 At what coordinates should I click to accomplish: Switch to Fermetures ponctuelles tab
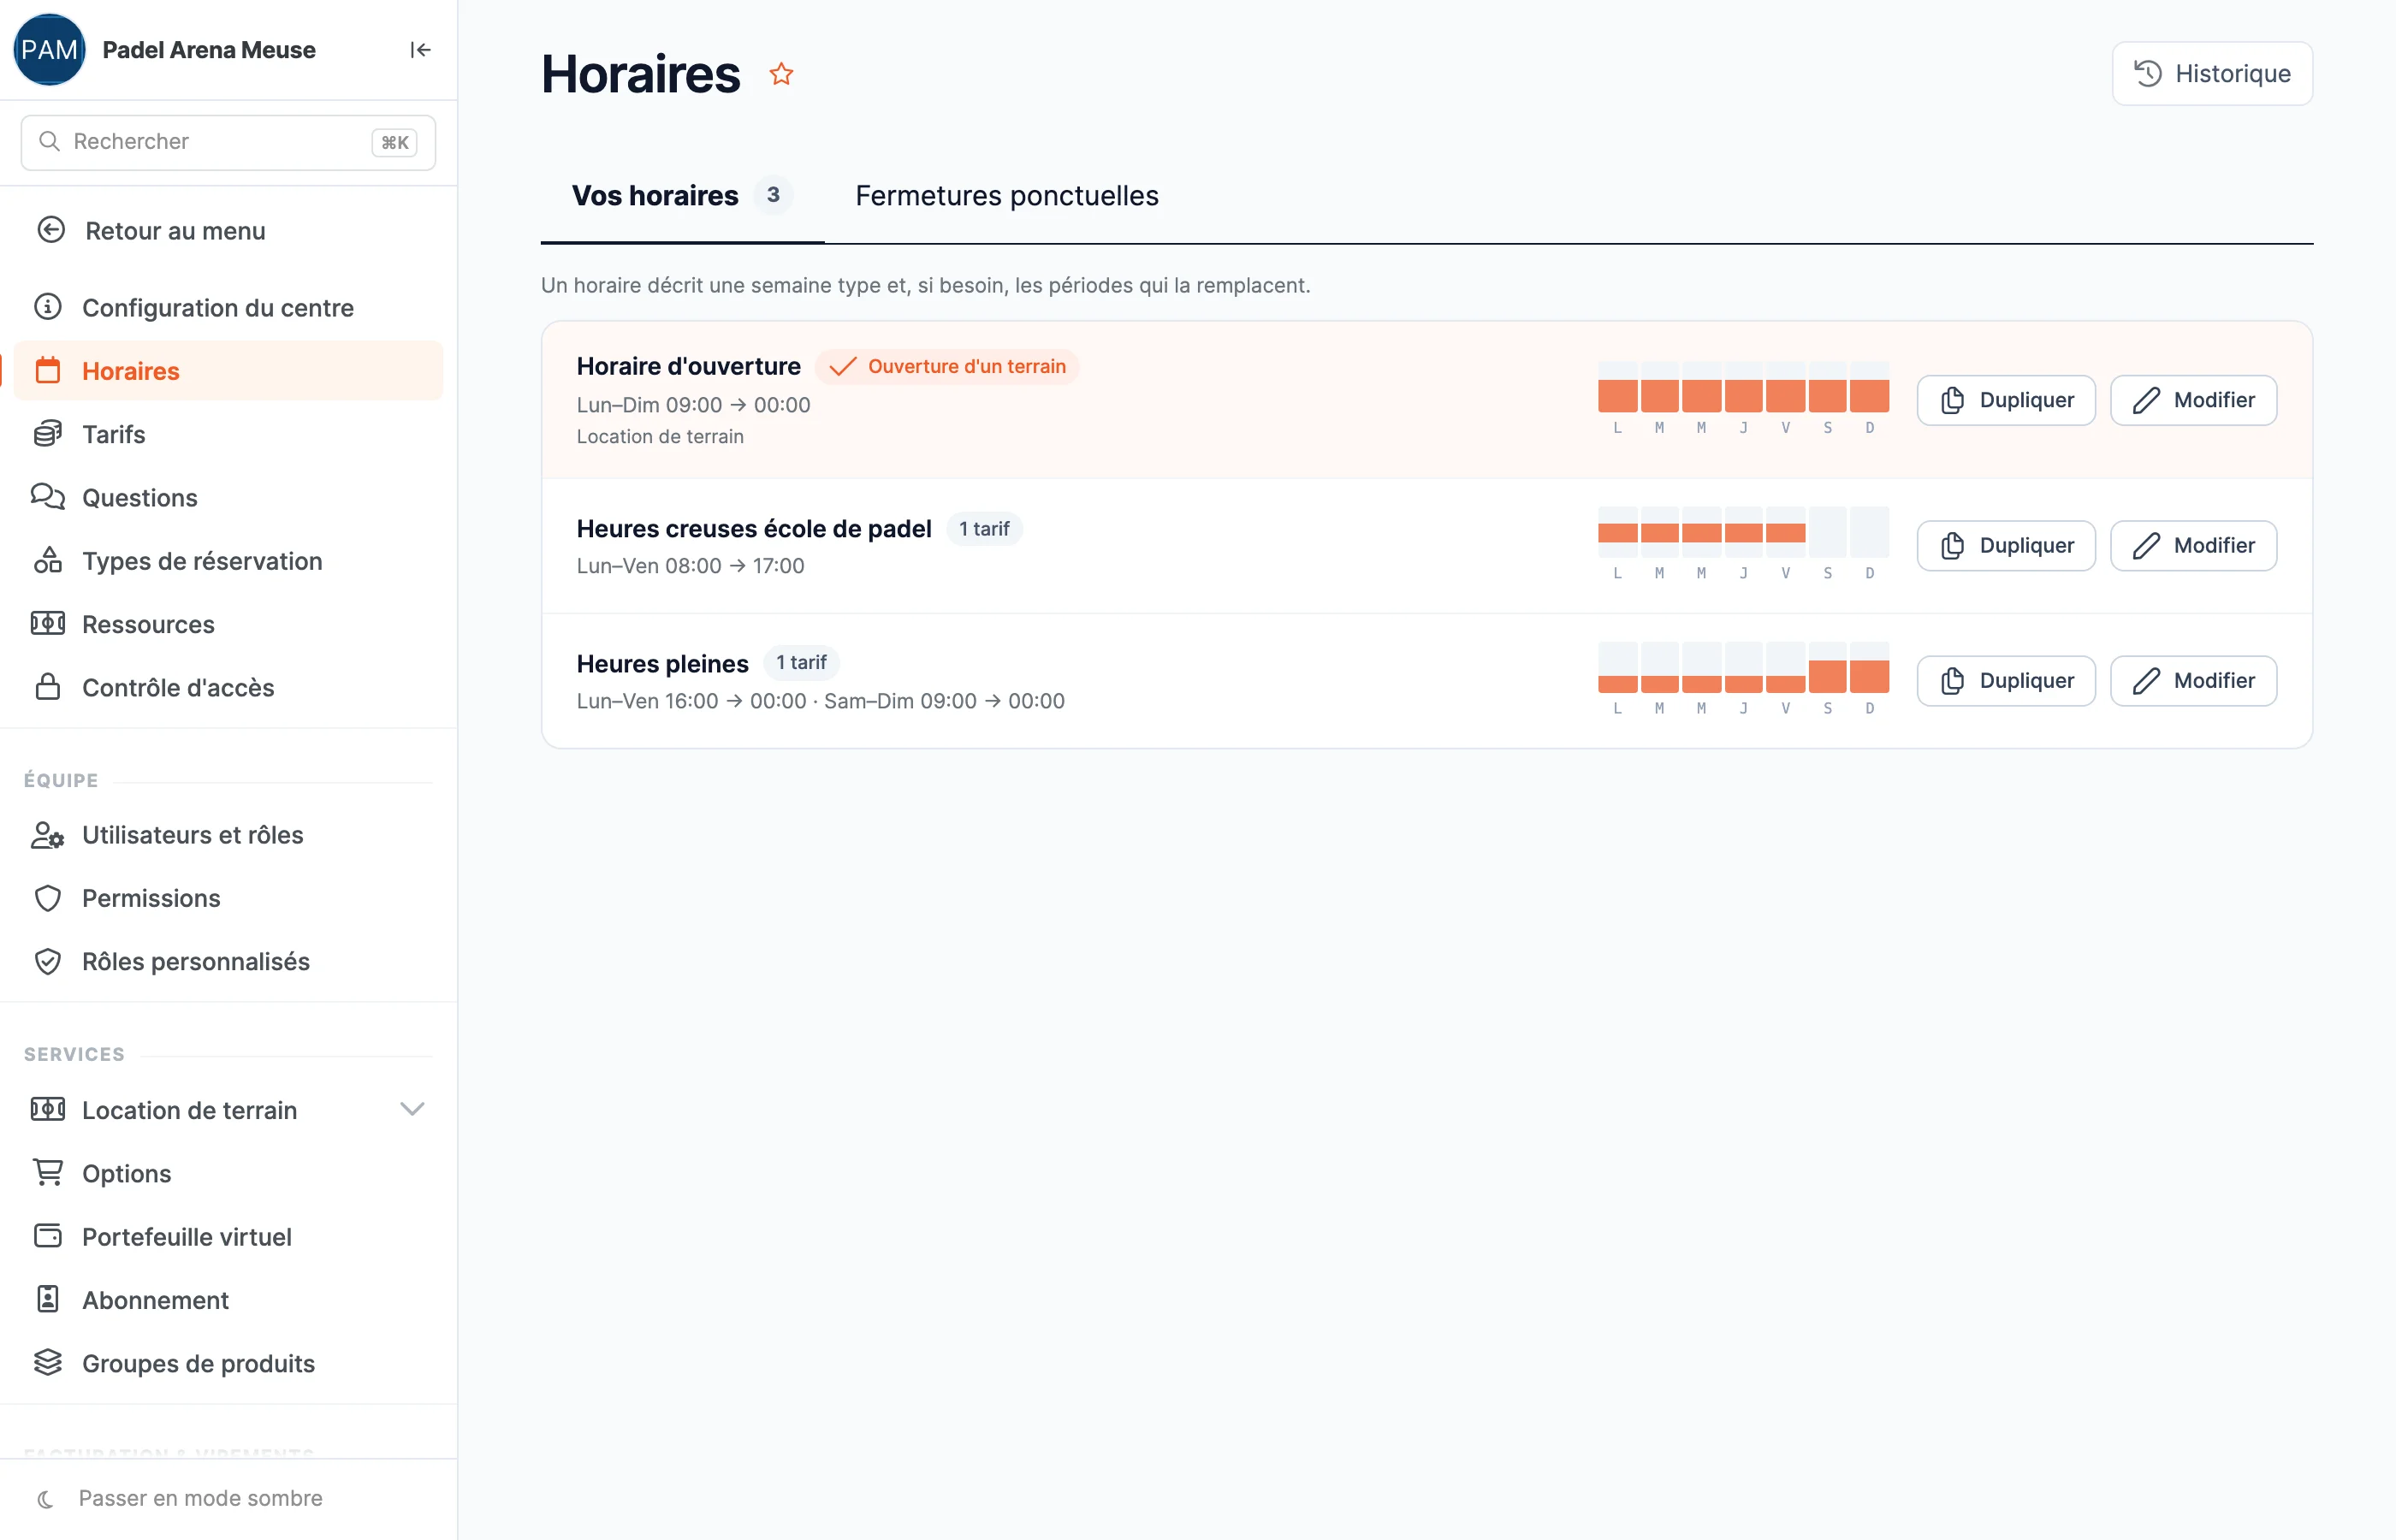(x=1007, y=195)
